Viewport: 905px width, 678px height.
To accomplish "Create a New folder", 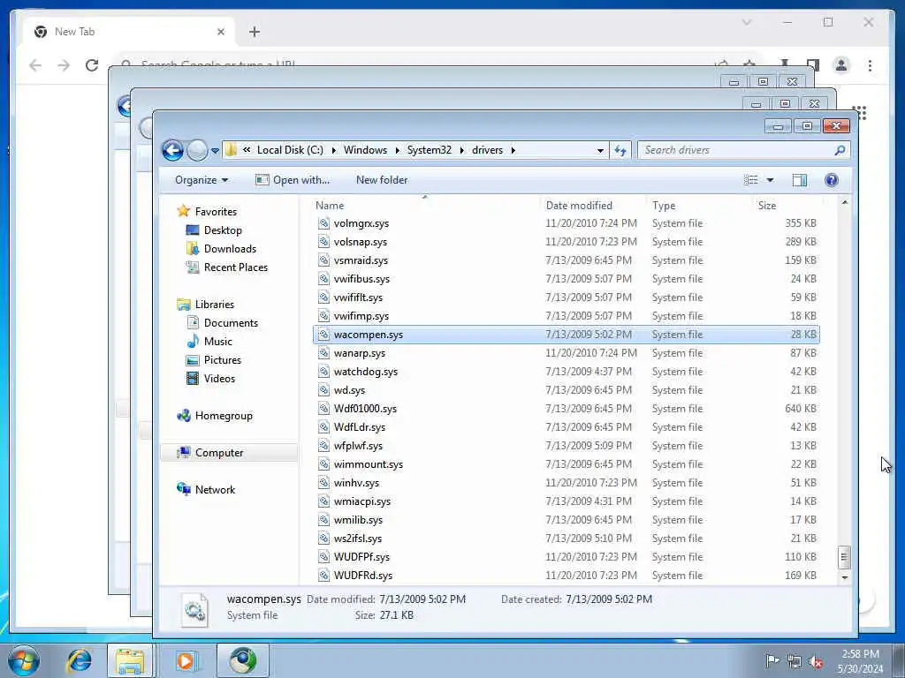I will coord(382,180).
